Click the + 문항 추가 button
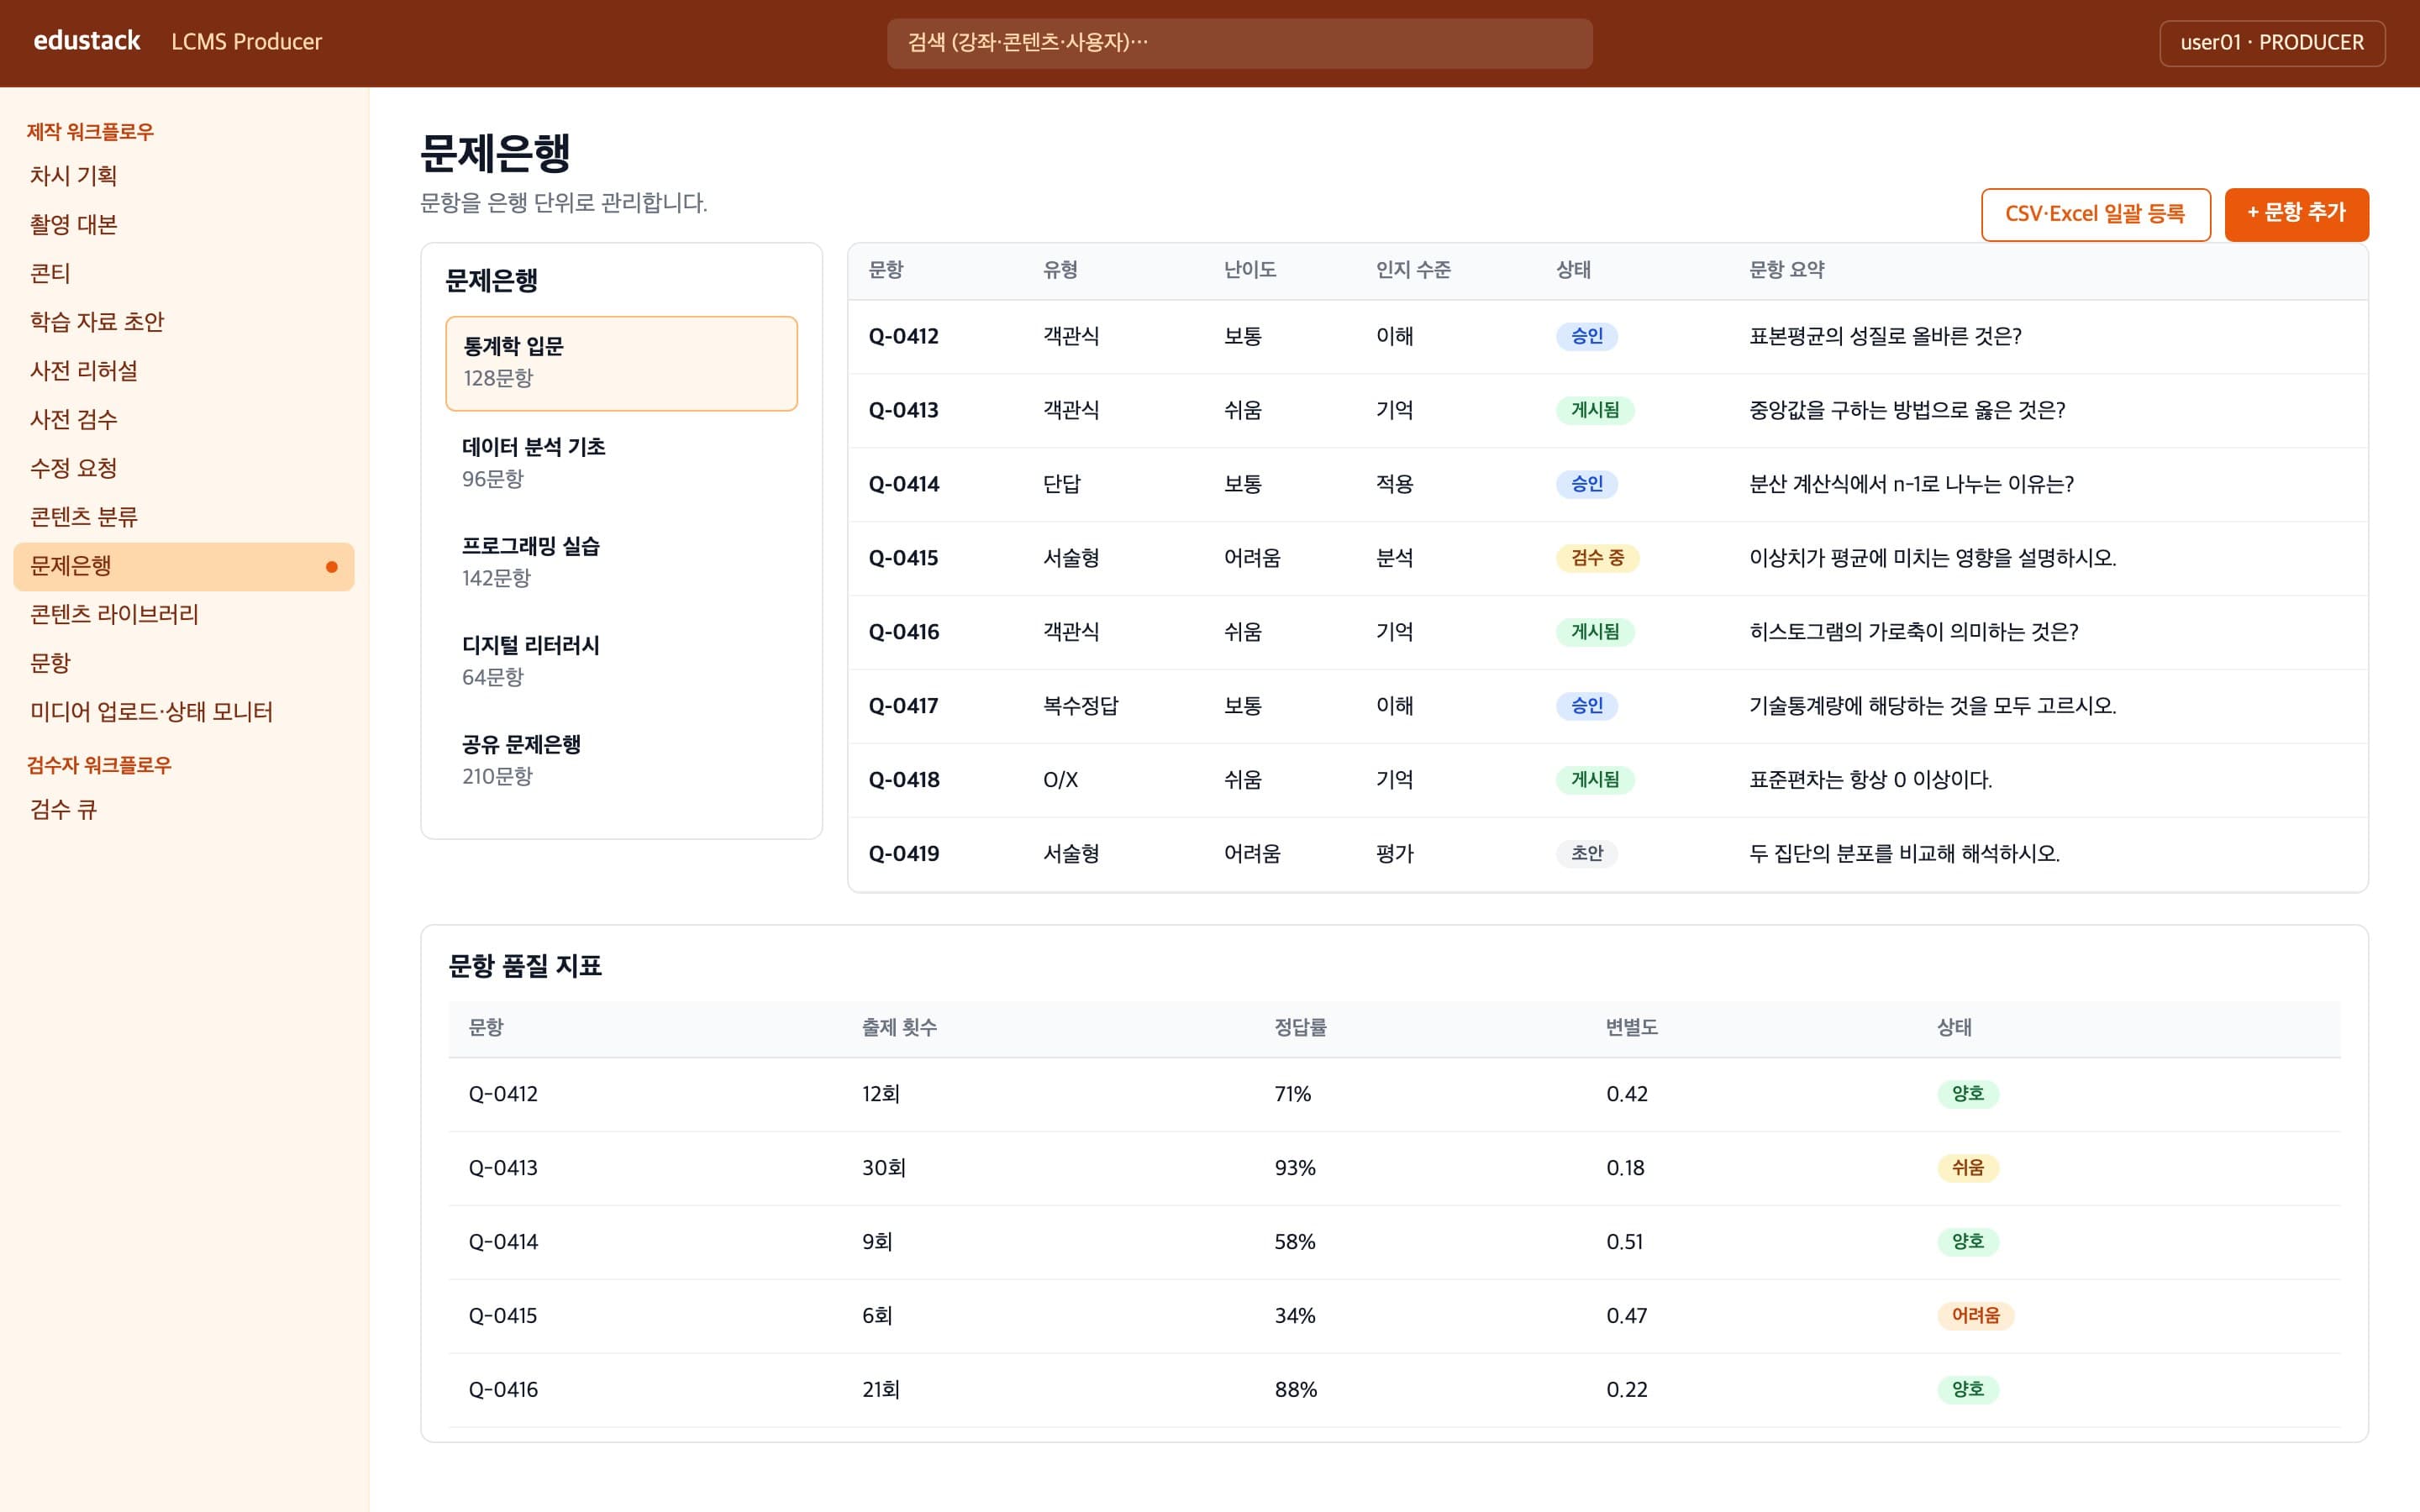 (x=2296, y=214)
